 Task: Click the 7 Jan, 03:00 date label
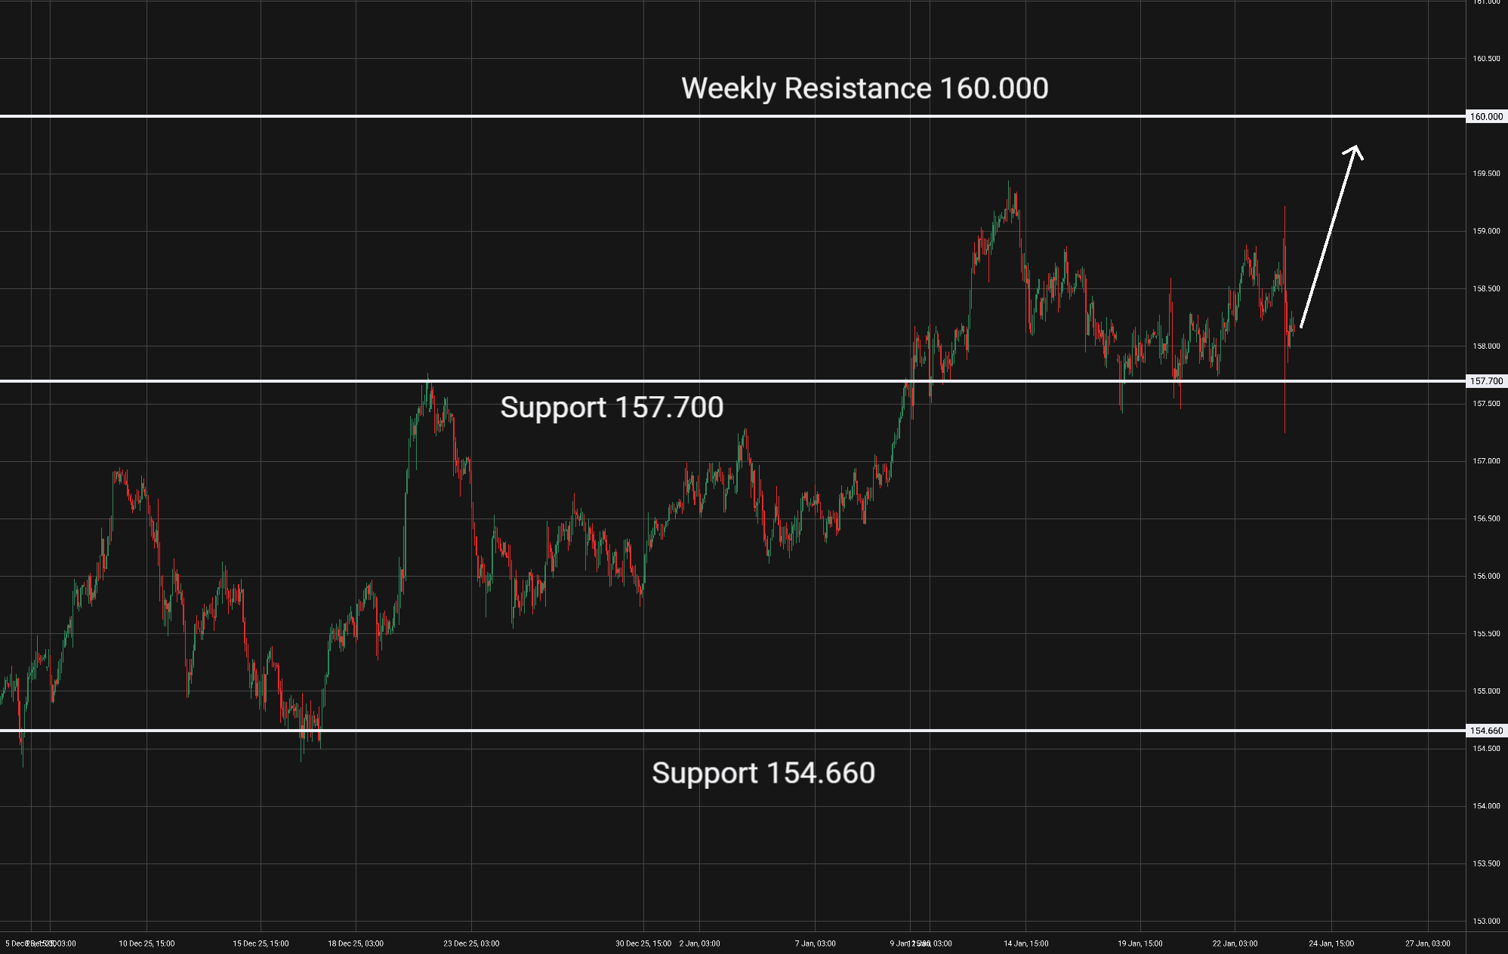[x=815, y=943]
